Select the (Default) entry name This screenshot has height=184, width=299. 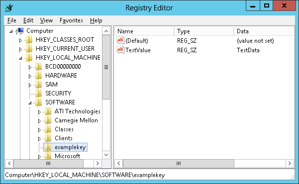click(137, 41)
